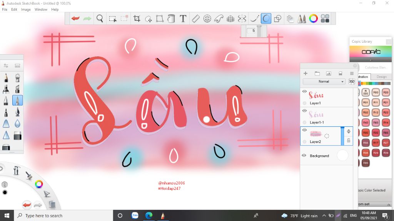Choose the Crop tool

tap(137, 18)
